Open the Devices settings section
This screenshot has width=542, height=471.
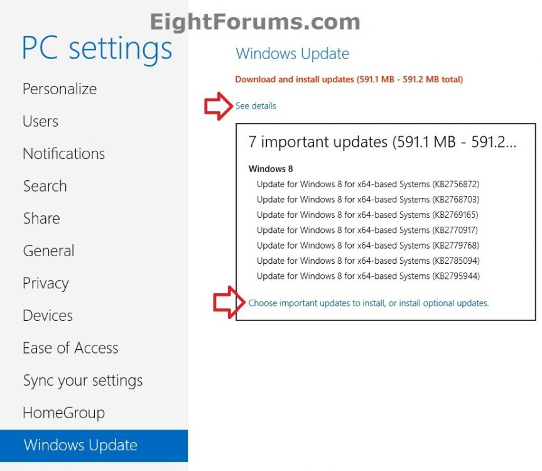pos(48,316)
